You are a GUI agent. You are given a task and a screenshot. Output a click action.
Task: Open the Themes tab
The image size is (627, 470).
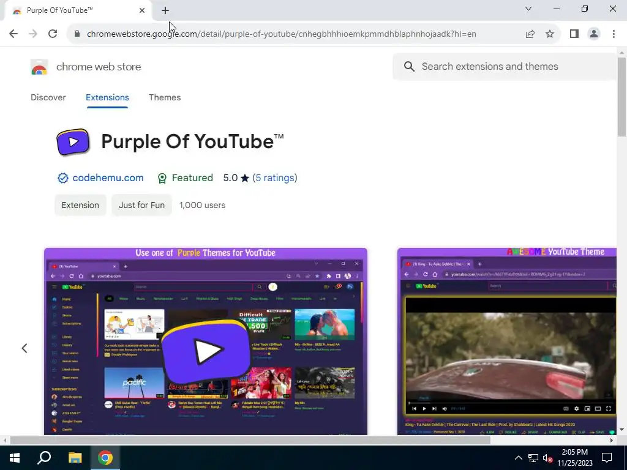(165, 97)
